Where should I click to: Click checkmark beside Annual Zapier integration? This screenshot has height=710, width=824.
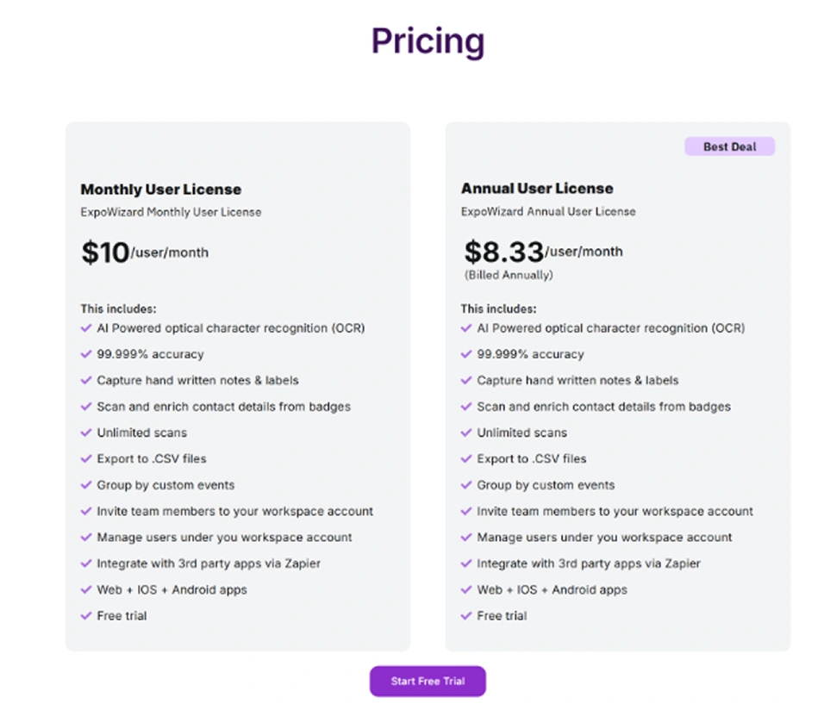coord(466,564)
